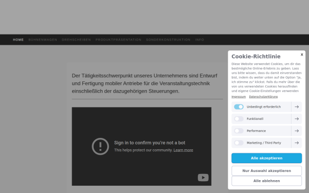Screen dimensions: 309x193
Task: Click the exclamation warning icon in video
Action: tap(100, 146)
